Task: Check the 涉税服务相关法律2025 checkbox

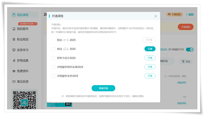Action: [53, 67]
